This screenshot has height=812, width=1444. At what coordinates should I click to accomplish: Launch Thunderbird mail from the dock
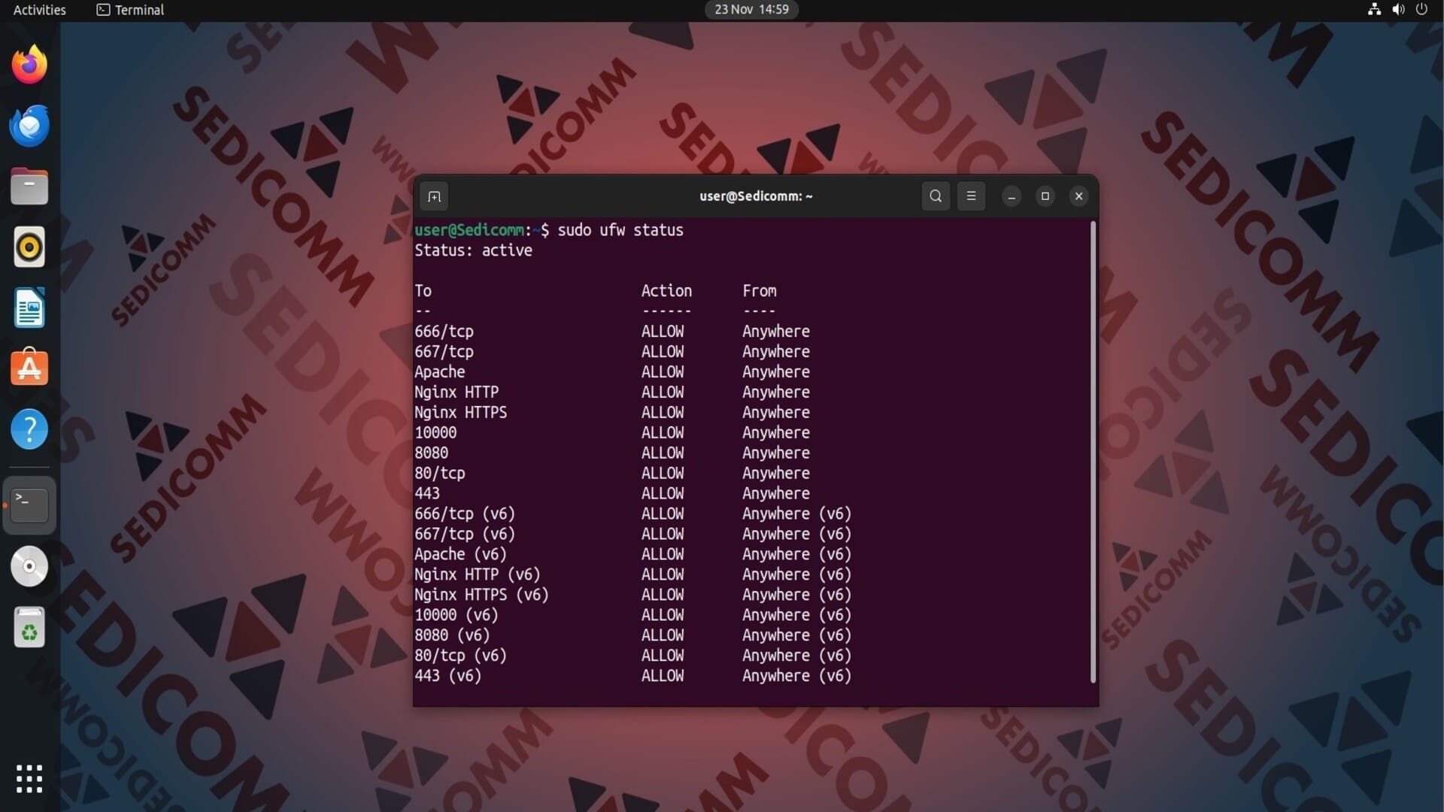coord(29,126)
